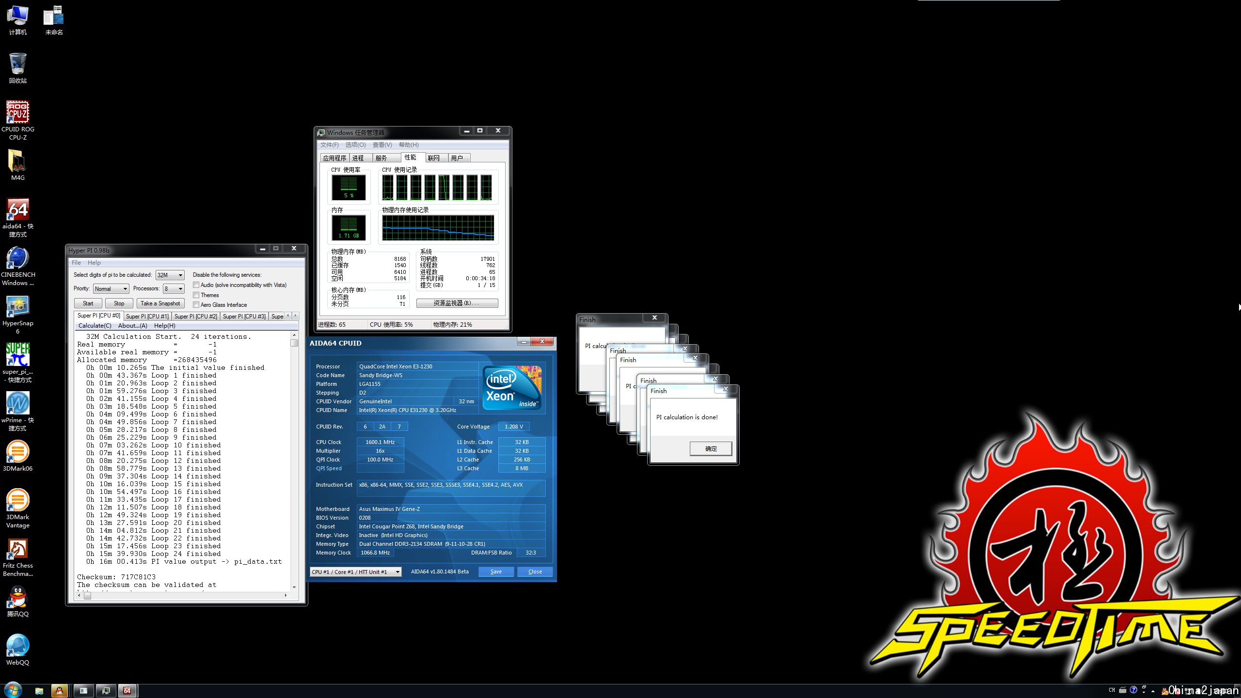Open Hyper PI File menu
1241x698 pixels.
click(76, 263)
